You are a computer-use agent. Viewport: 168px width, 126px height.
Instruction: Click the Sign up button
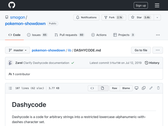[x=141, y=5]
